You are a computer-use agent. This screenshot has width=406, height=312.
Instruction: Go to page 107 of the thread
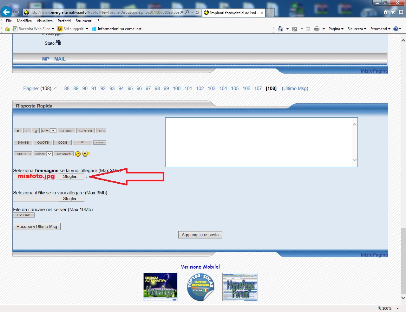click(x=258, y=88)
